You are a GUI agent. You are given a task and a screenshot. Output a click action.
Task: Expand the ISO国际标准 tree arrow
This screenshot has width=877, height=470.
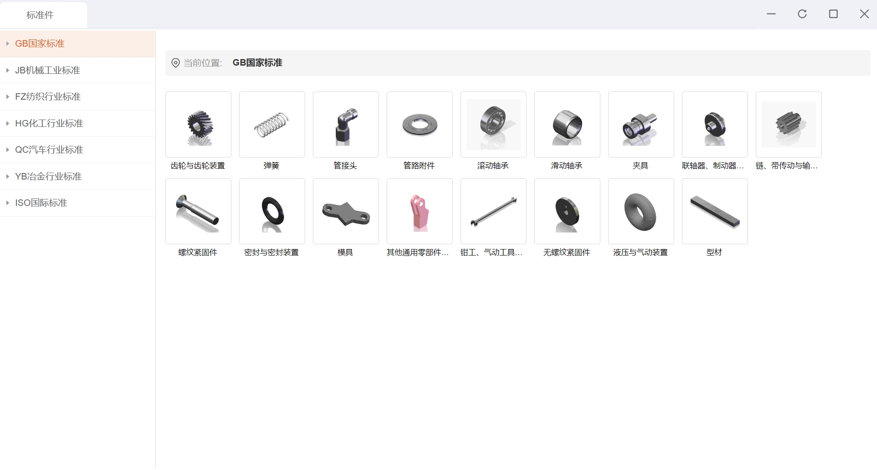point(7,203)
